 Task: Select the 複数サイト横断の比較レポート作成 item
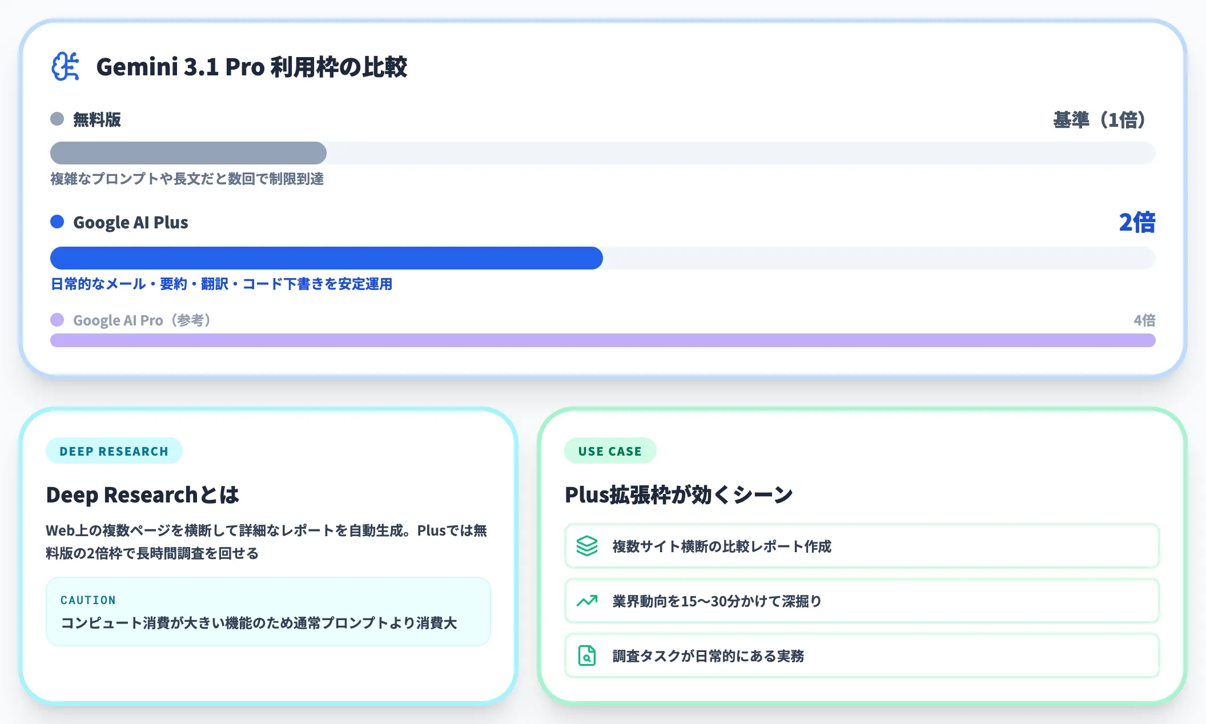[862, 546]
